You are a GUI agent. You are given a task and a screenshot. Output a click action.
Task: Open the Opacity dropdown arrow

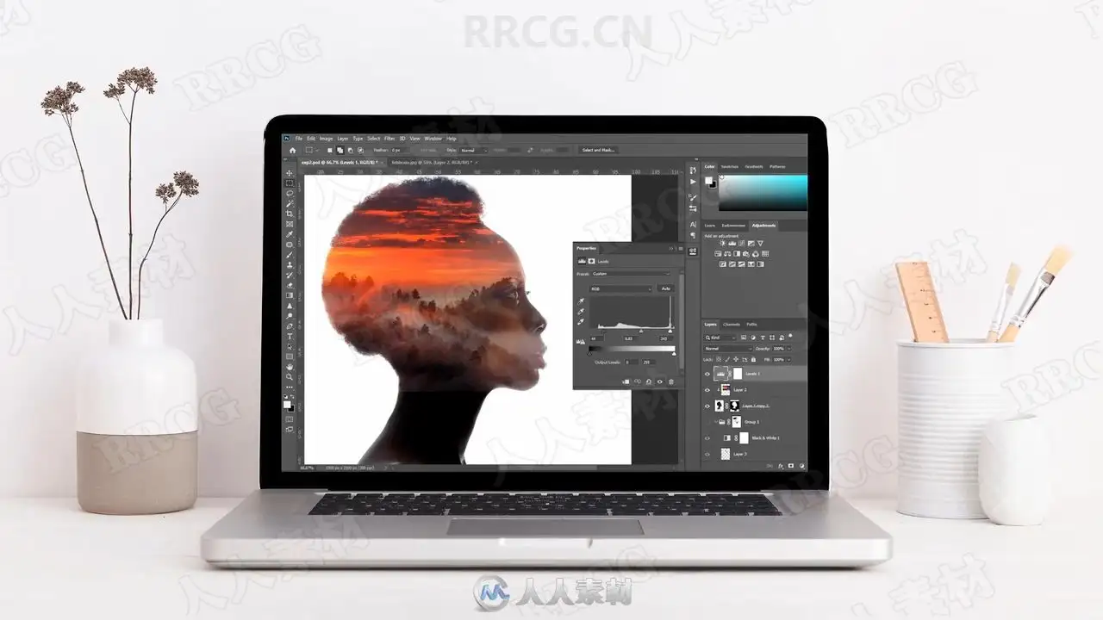click(789, 349)
